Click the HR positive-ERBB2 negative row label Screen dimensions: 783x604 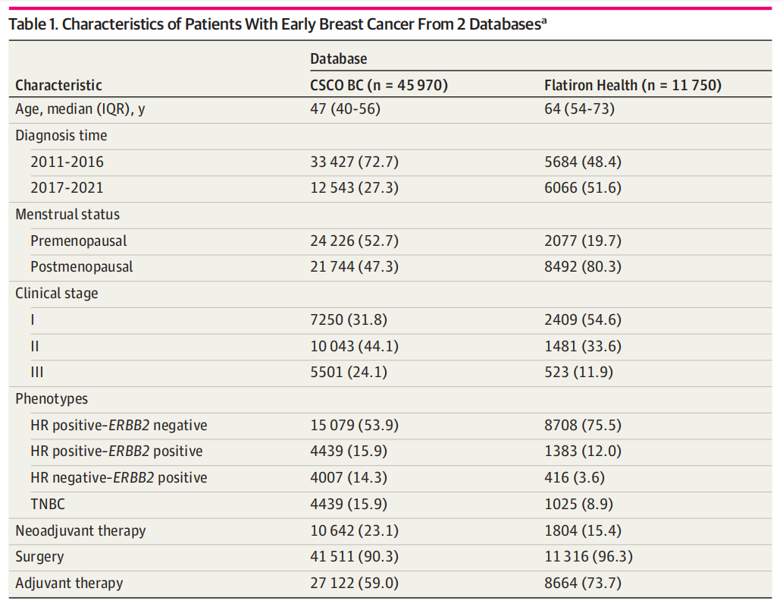pos(119,425)
